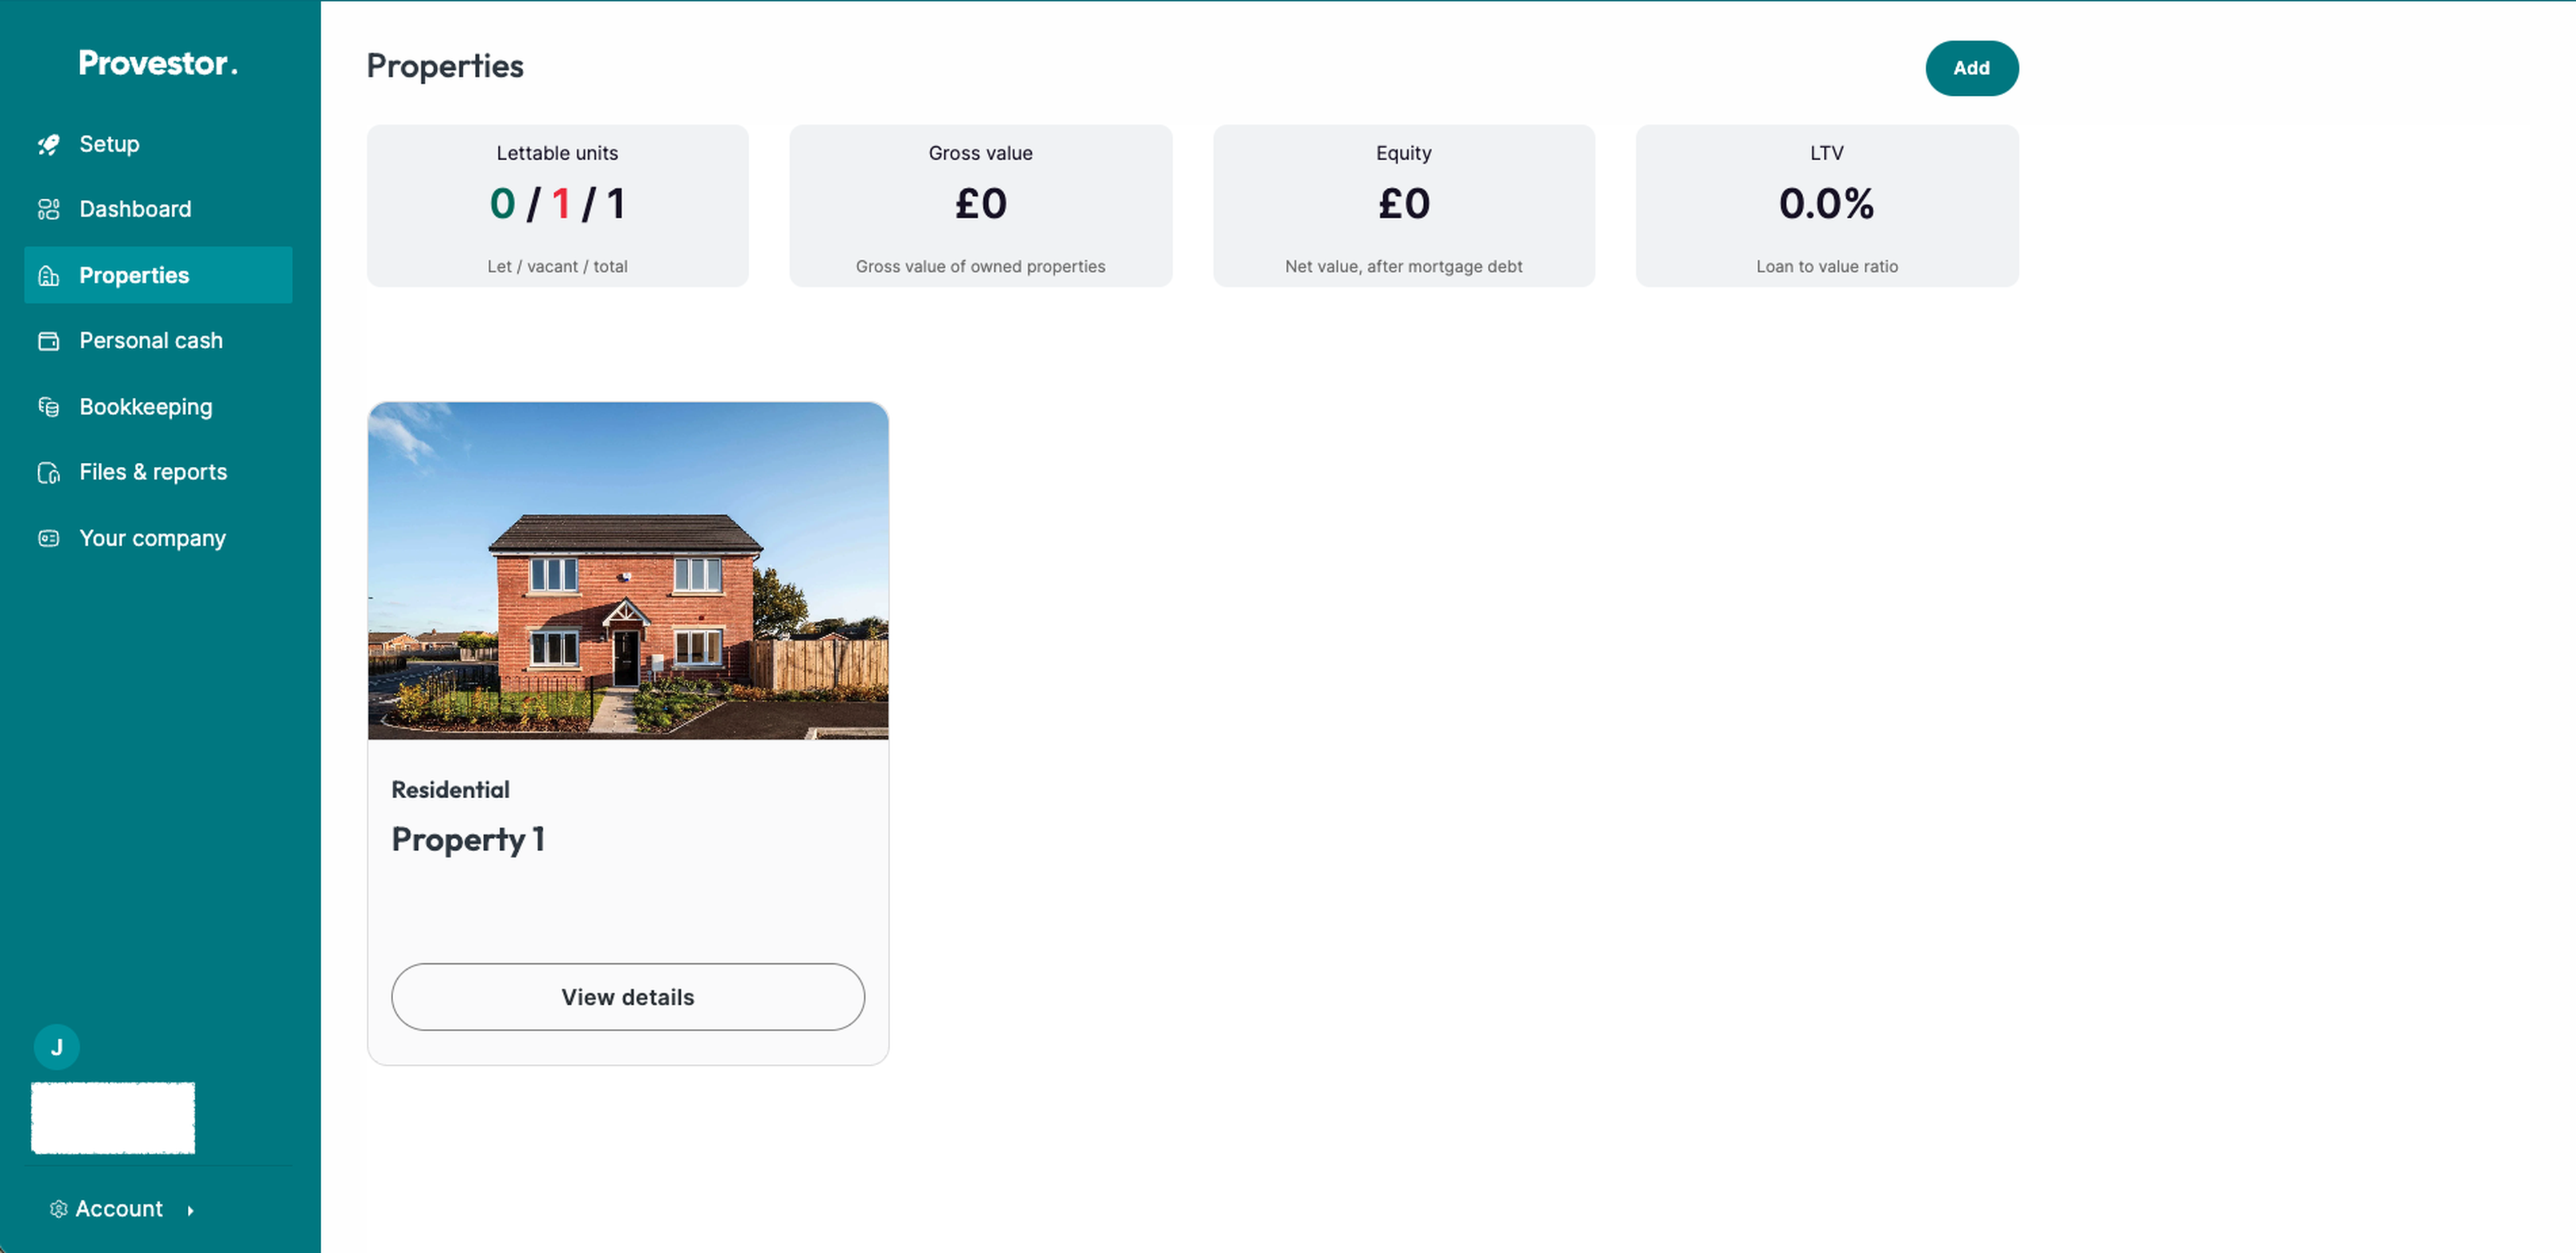Open Files & reports in the sidebar
This screenshot has width=2576, height=1253.
[153, 472]
